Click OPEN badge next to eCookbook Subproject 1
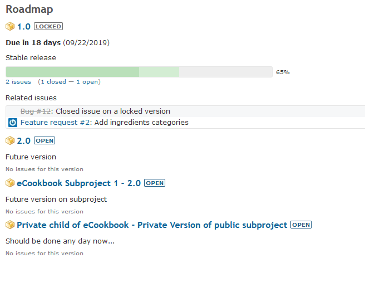Viewport: 365px width, 287px height. tap(155, 183)
